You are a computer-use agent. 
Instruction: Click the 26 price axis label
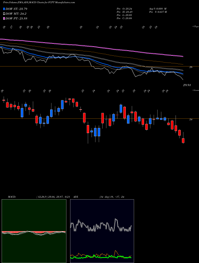click(x=191, y=67)
